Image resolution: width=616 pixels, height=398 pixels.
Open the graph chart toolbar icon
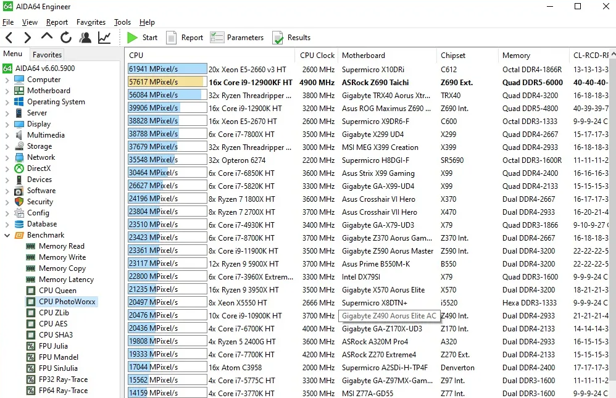(x=104, y=38)
